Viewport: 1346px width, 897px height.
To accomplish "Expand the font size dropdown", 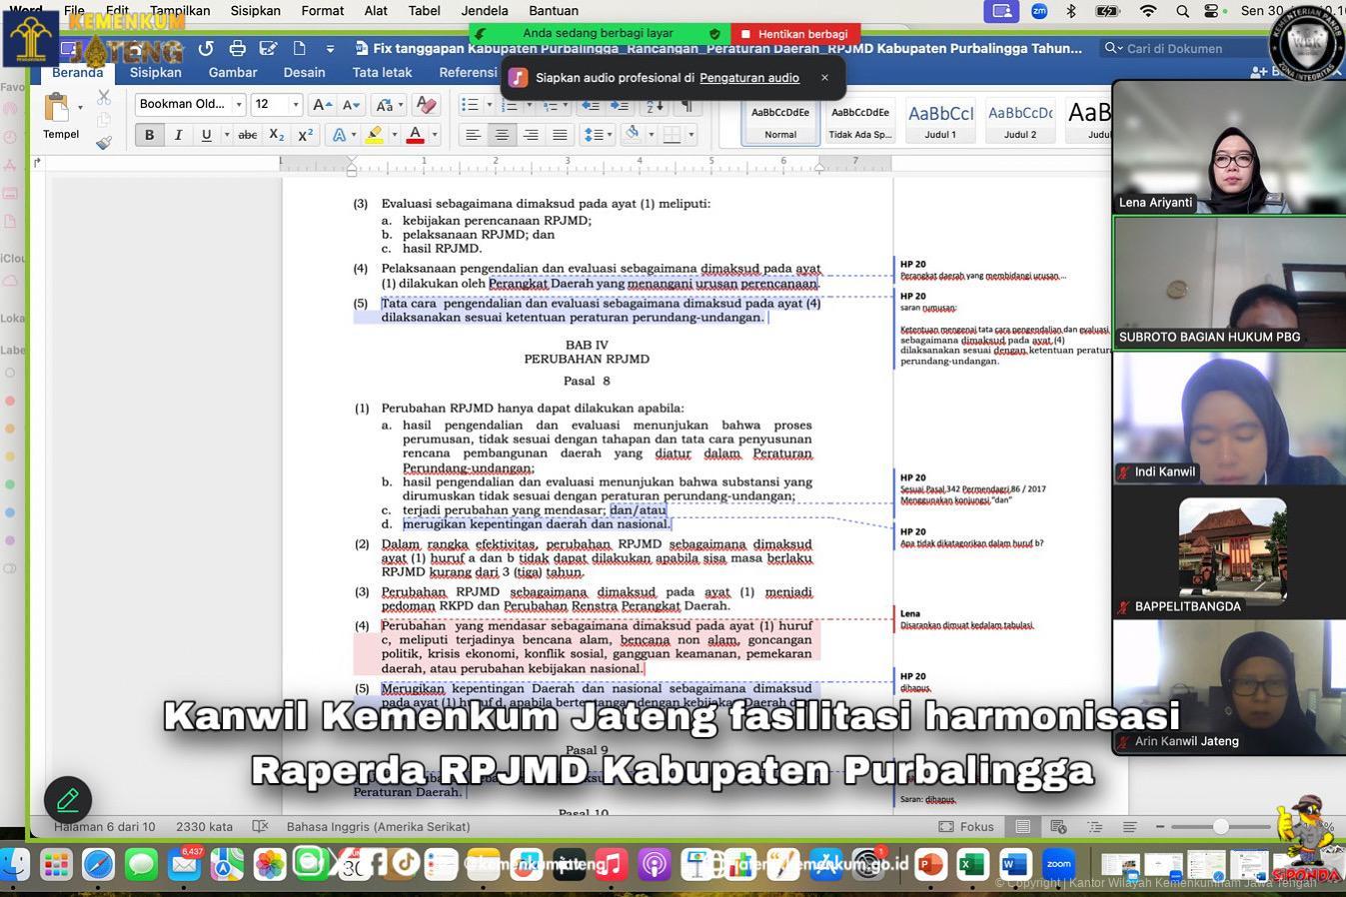I will point(296,104).
